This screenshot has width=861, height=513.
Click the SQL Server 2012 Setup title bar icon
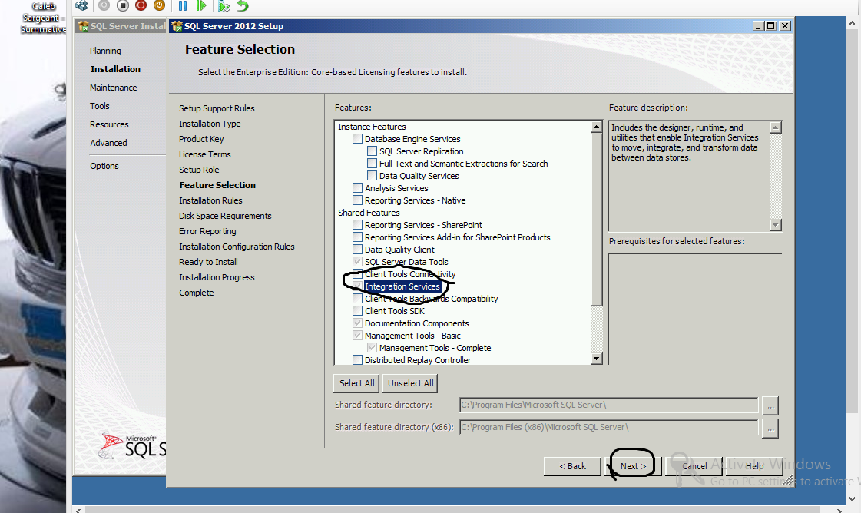pos(177,26)
